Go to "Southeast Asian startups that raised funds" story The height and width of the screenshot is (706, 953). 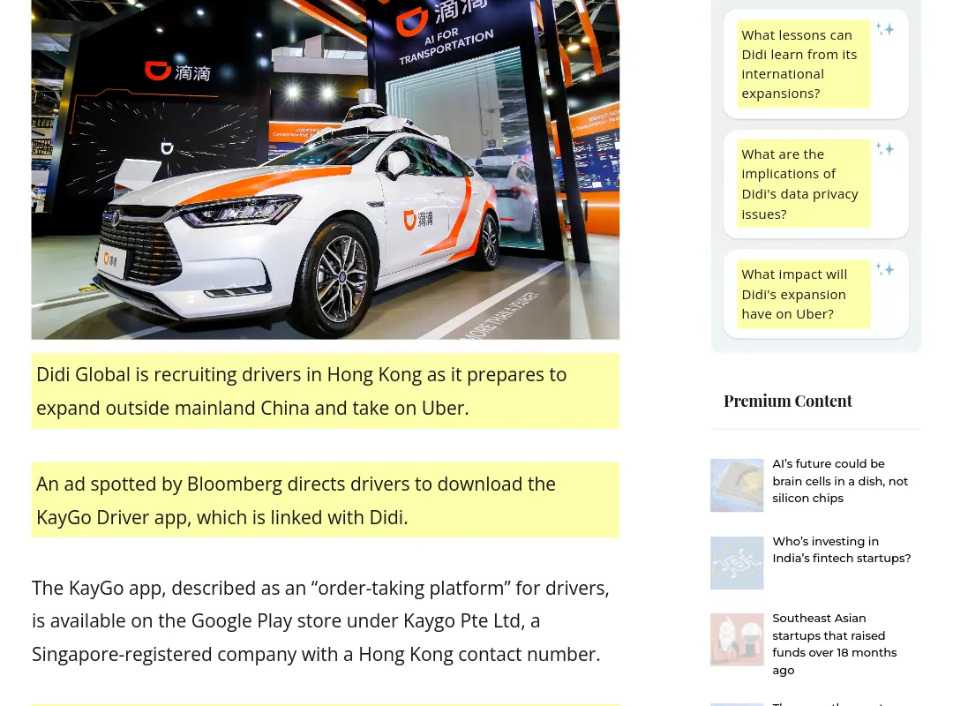click(x=834, y=643)
